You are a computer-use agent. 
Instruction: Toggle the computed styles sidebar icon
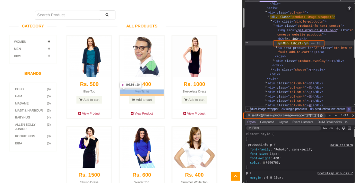pyautogui.click(x=349, y=128)
